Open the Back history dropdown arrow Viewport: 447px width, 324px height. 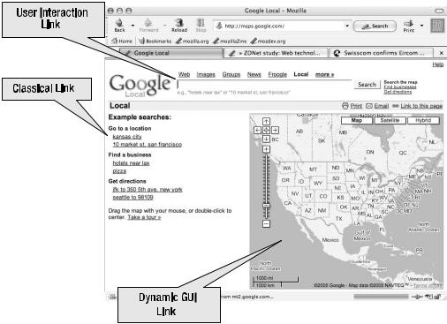click(x=133, y=26)
